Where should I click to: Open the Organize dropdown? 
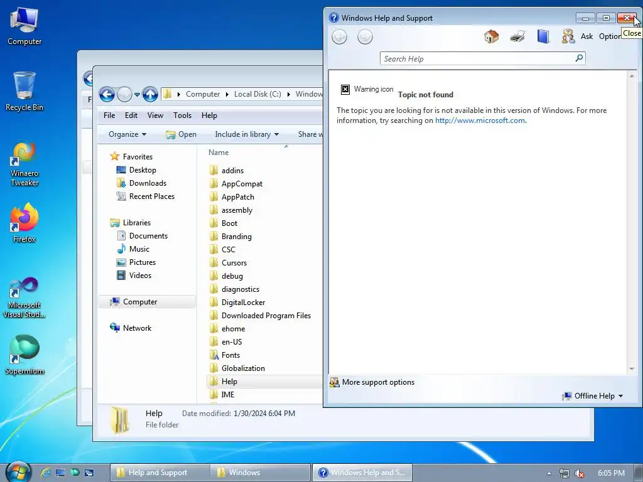tap(127, 134)
